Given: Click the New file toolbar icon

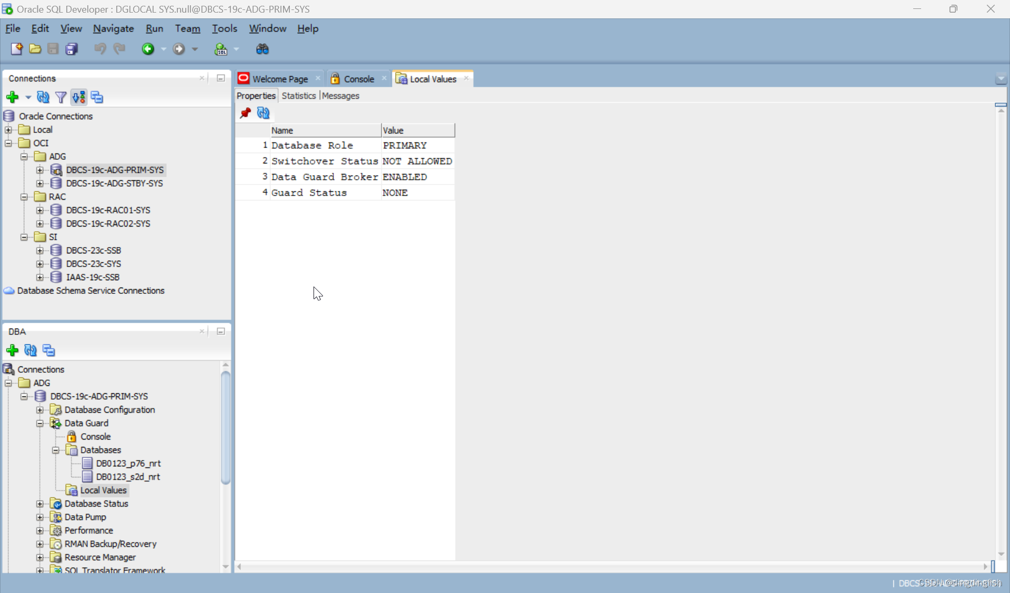Looking at the screenshot, I should pyautogui.click(x=17, y=49).
